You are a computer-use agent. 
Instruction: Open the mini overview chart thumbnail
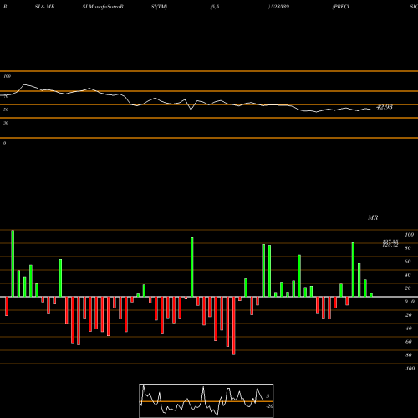[x=206, y=400]
